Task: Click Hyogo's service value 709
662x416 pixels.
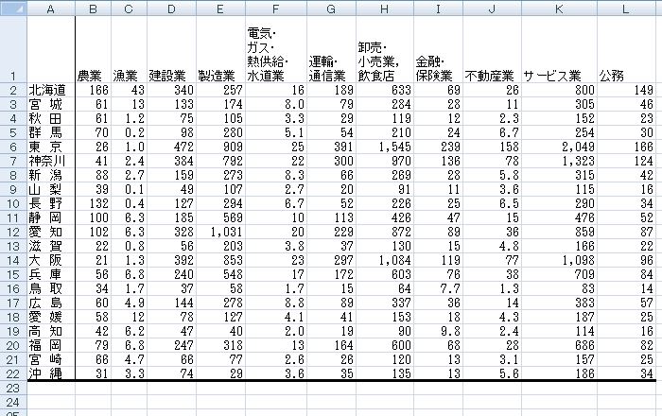Action: [560, 275]
